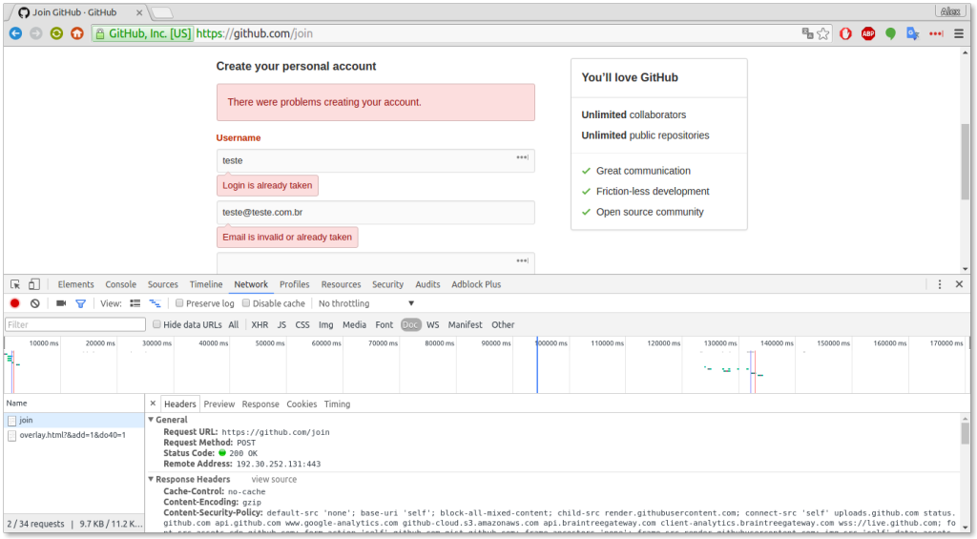
Task: Click the browser address bar URL
Action: pos(254,33)
